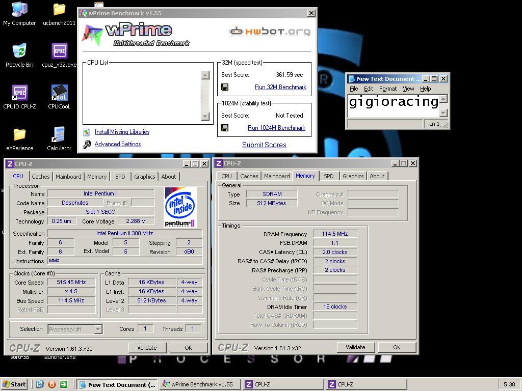Switch to Mainboard tab in right CPU-Z window
Screen dimensions: 522x391
(x=277, y=176)
